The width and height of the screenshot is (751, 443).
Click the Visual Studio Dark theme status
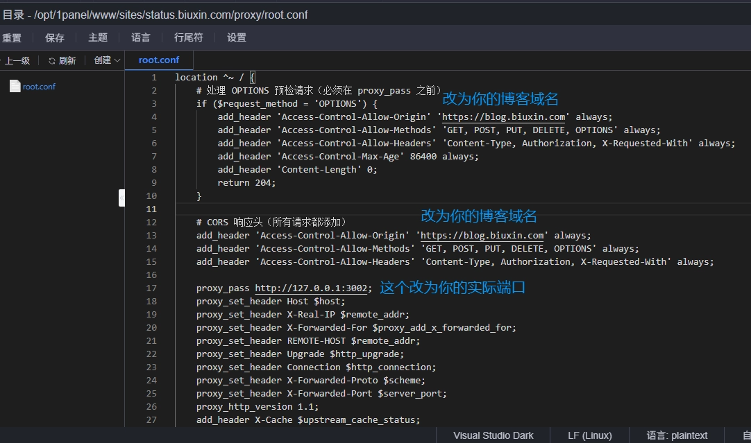(493, 435)
